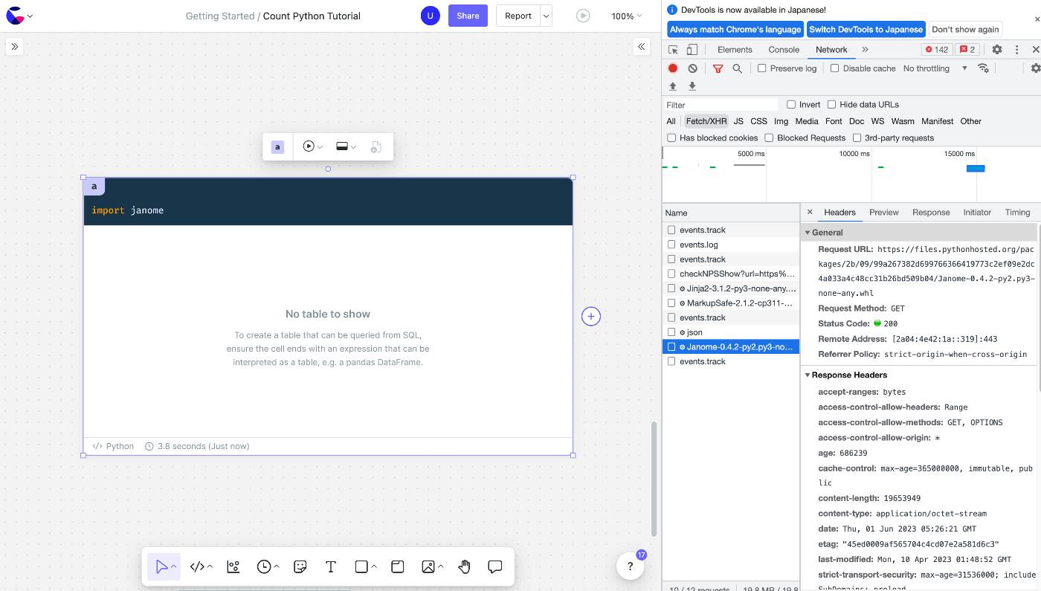The width and height of the screenshot is (1041, 591).
Task: Add a code cell with </> tool
Action: coord(197,566)
